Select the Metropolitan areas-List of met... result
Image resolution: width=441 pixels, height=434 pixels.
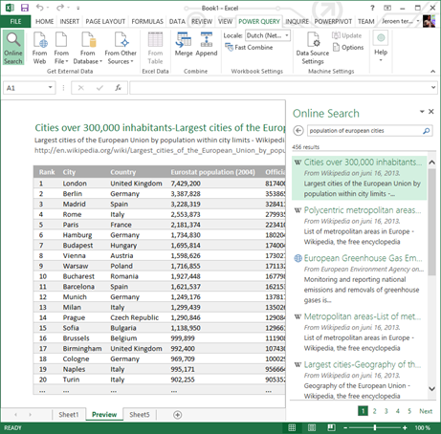point(360,332)
